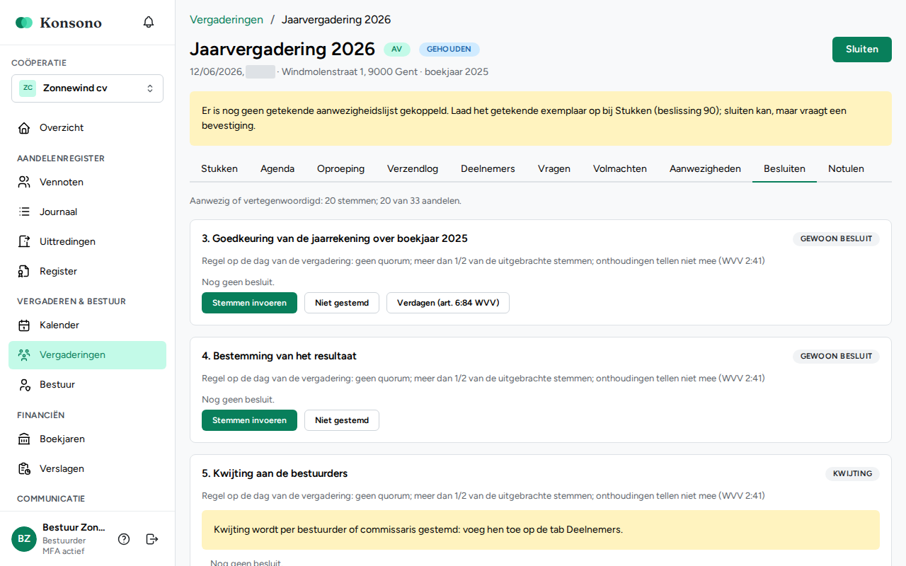The image size is (906, 566).
Task: Open Kalender from sidebar
Action: pos(87,325)
